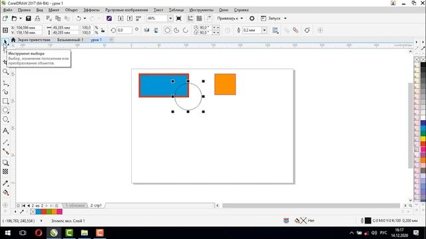Click the Publish to PDF icon
Viewport: 426px width, 239px height.
pos(138,19)
